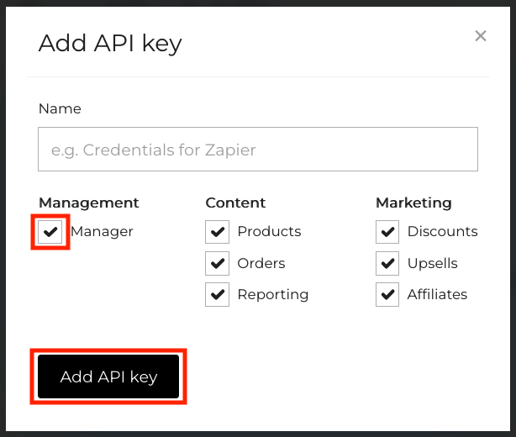Click the Reporting label text
Image resolution: width=516 pixels, height=437 pixels.
click(x=273, y=294)
